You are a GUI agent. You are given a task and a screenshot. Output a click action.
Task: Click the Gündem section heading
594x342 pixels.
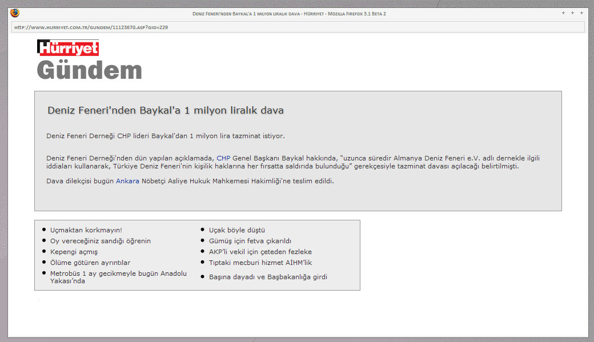tap(90, 70)
